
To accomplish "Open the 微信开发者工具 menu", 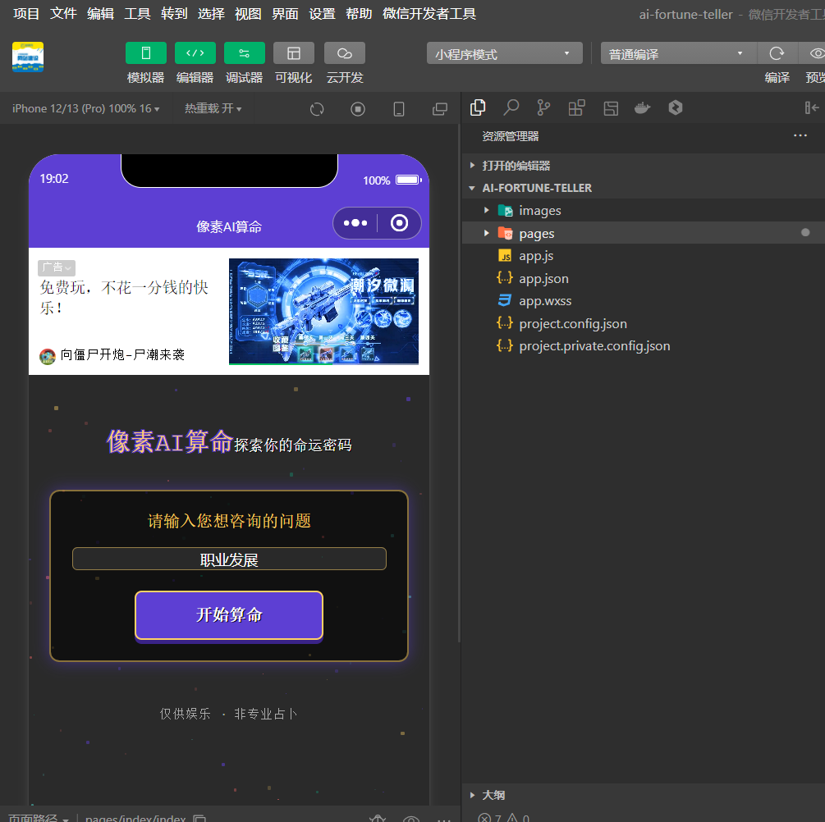I will pyautogui.click(x=429, y=14).
